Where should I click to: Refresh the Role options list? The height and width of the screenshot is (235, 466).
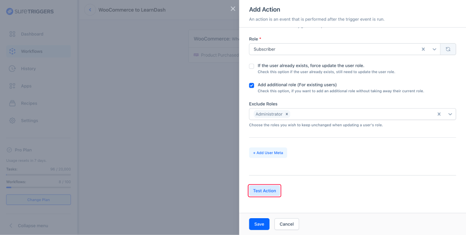[x=448, y=49]
